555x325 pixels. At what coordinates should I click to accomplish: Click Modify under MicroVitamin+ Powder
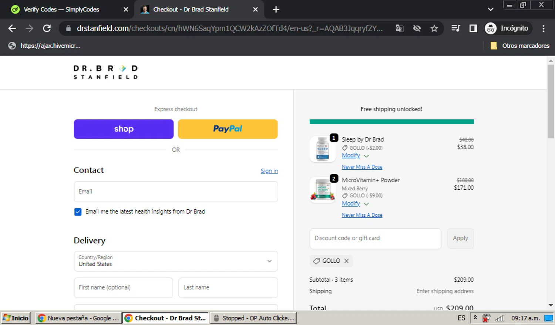pos(351,203)
